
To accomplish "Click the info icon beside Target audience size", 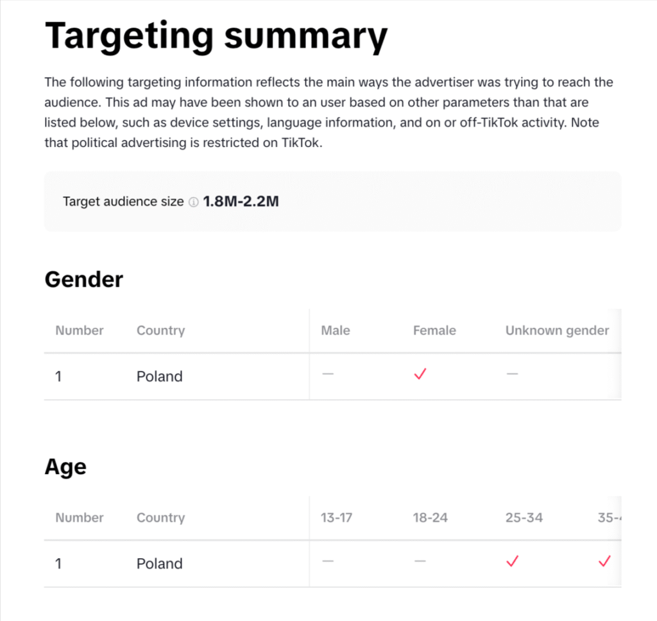I will point(193,202).
